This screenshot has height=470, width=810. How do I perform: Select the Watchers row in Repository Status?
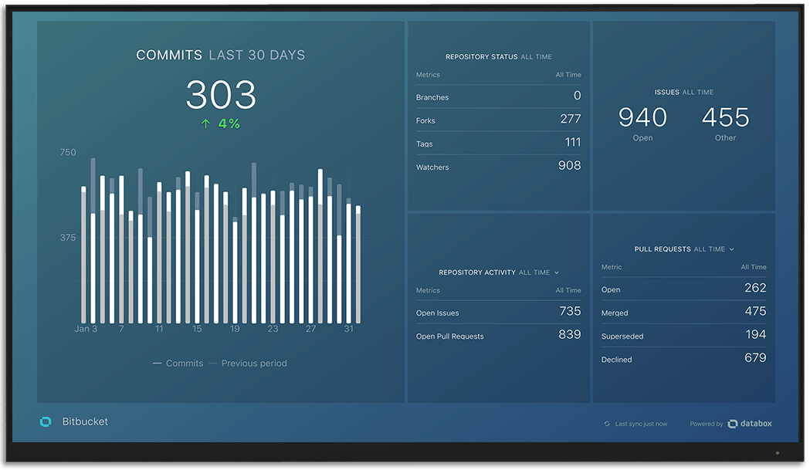point(498,167)
